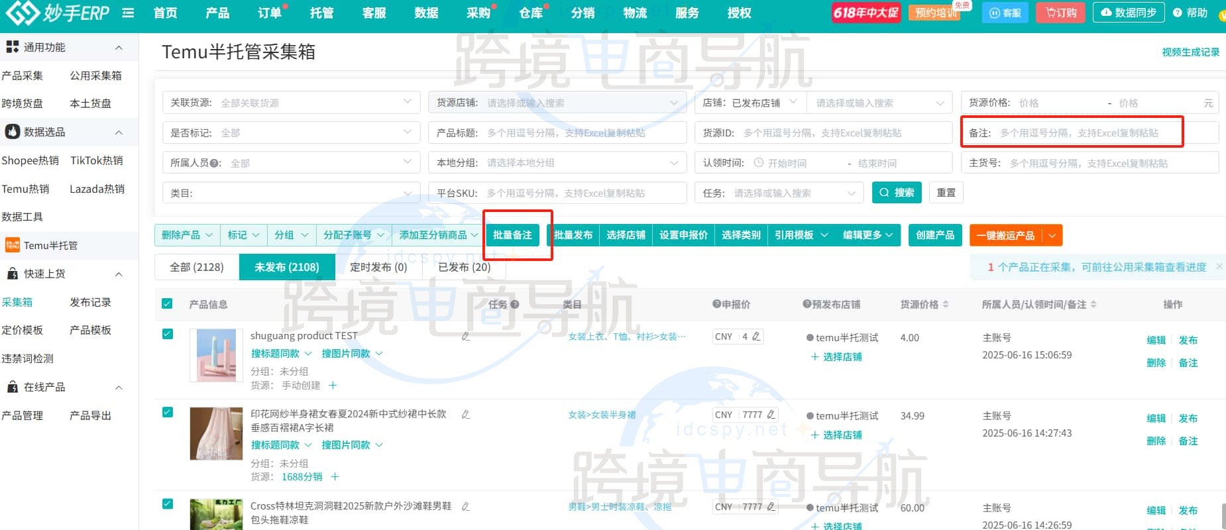This screenshot has height=530, width=1226.
Task: Click the 快速上货 bag icon
Action: (x=12, y=274)
